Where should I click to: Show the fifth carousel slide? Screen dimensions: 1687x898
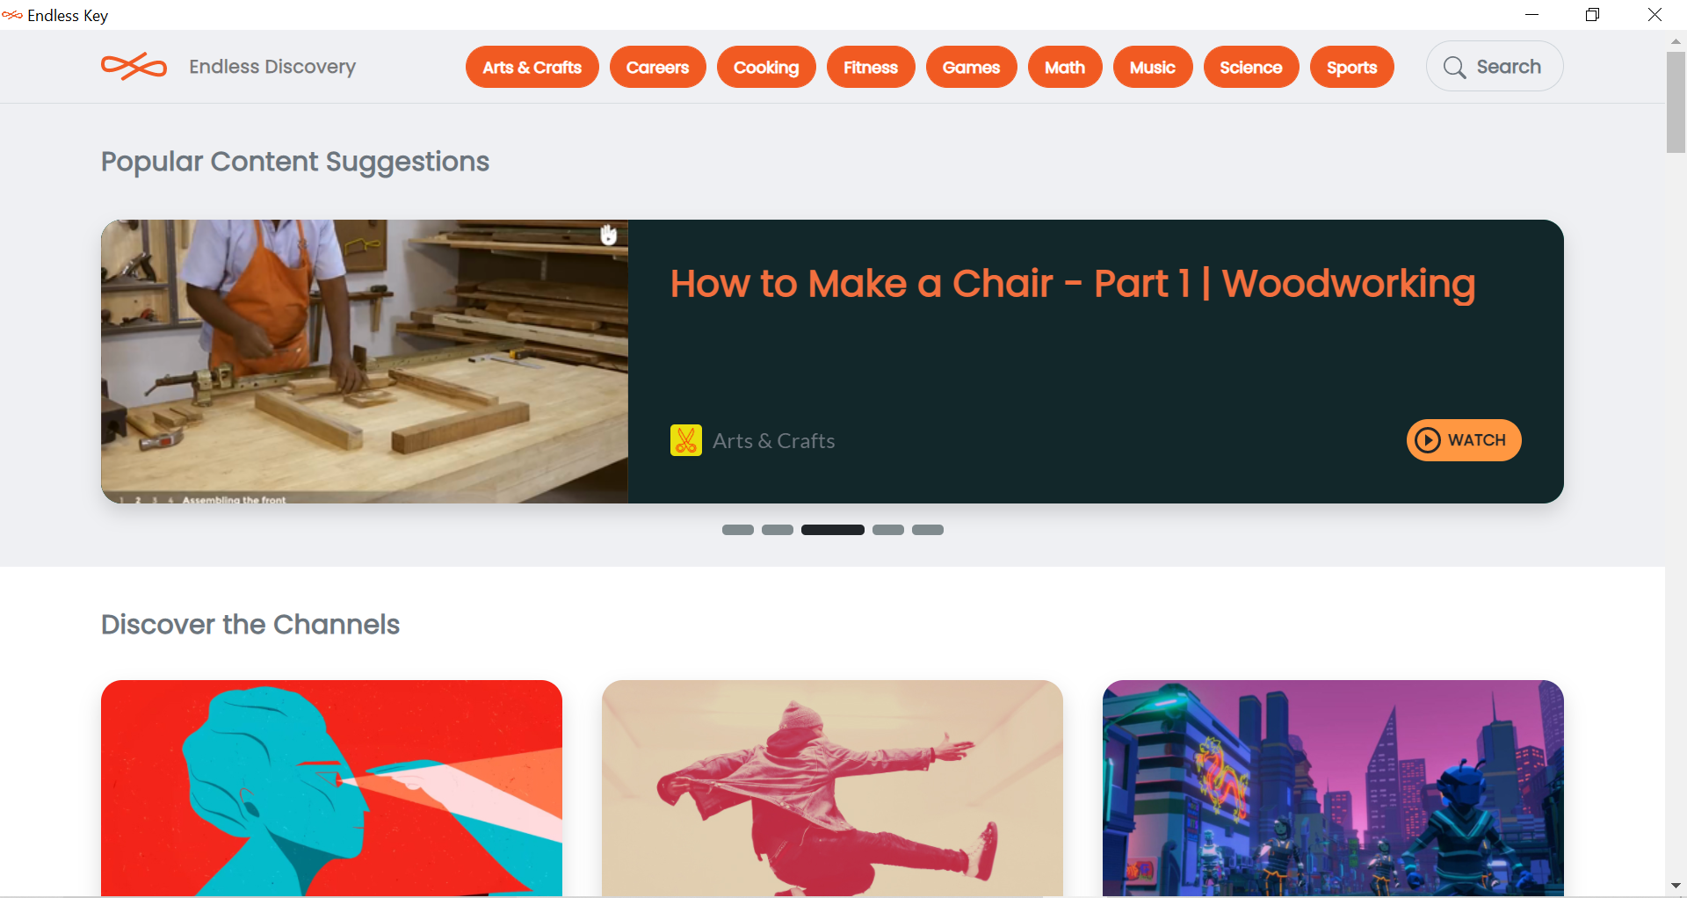(x=928, y=530)
